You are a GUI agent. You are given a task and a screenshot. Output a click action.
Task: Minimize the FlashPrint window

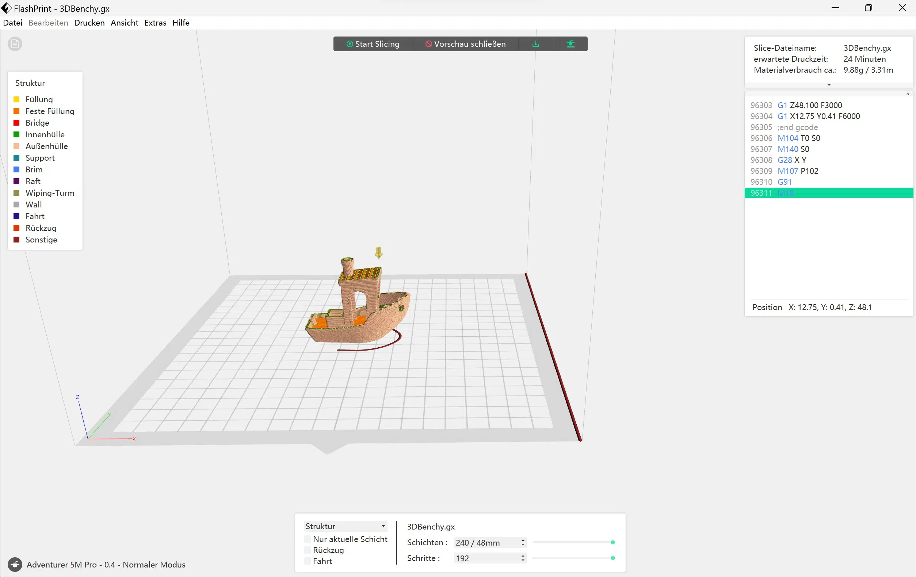click(x=835, y=8)
